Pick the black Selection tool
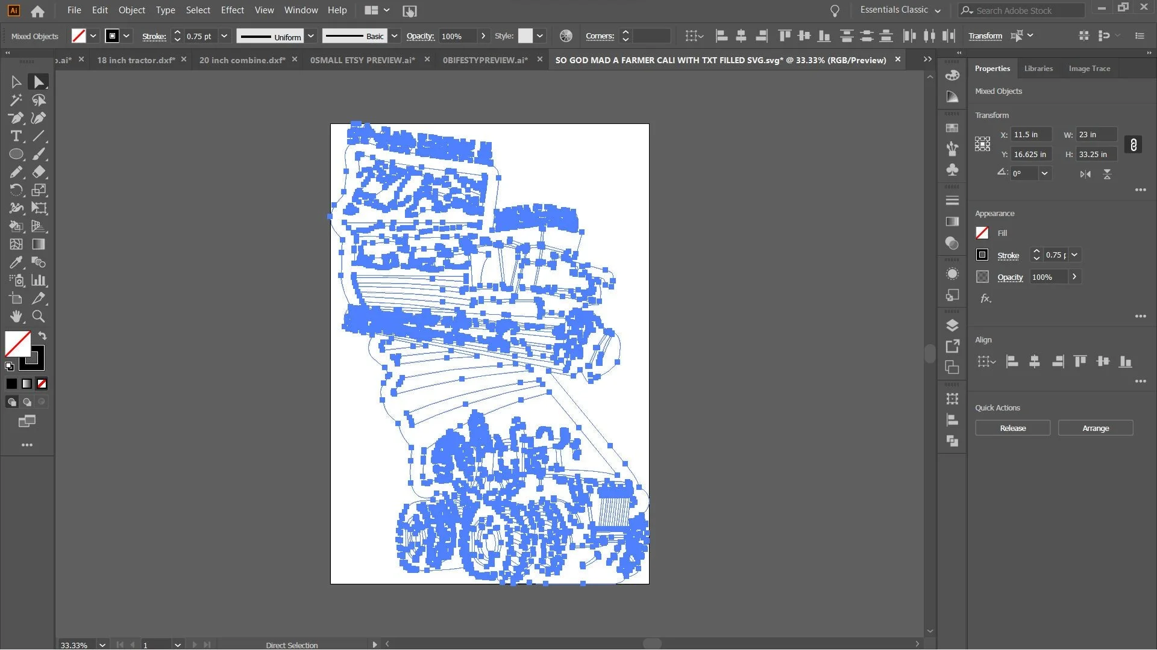Screen dimensions: 1157x650 (x=16, y=82)
